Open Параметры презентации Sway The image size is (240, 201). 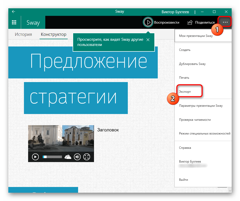point(201,106)
